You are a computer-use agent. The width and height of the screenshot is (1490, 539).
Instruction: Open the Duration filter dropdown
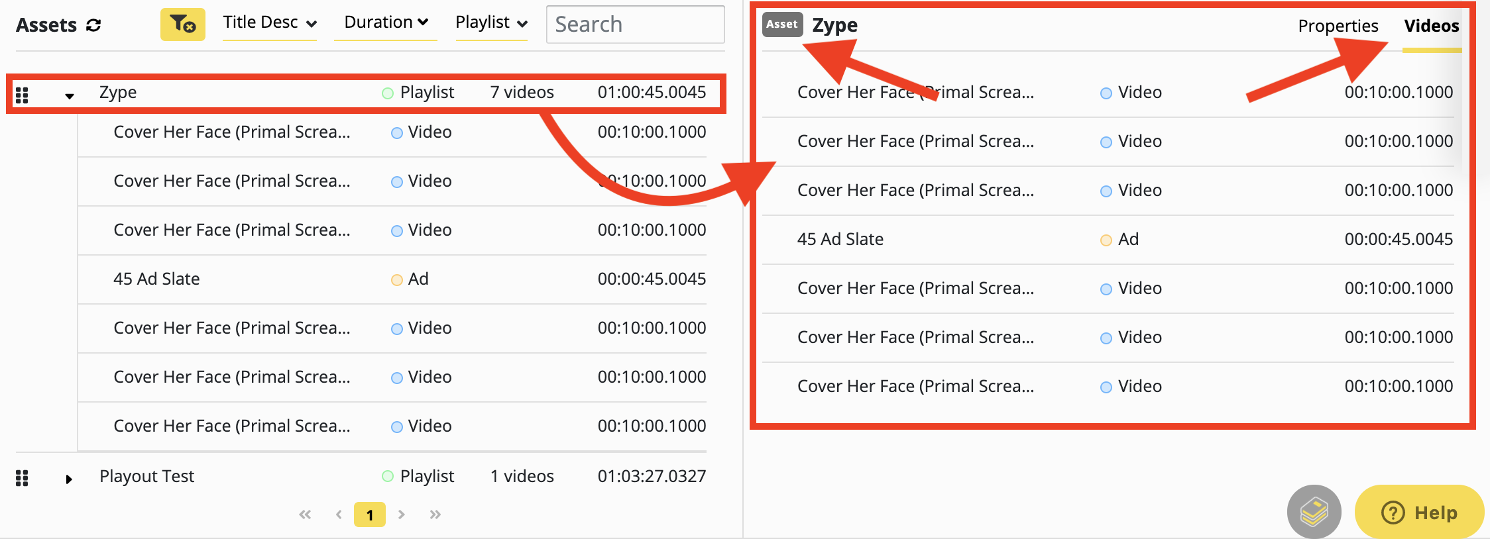386,23
